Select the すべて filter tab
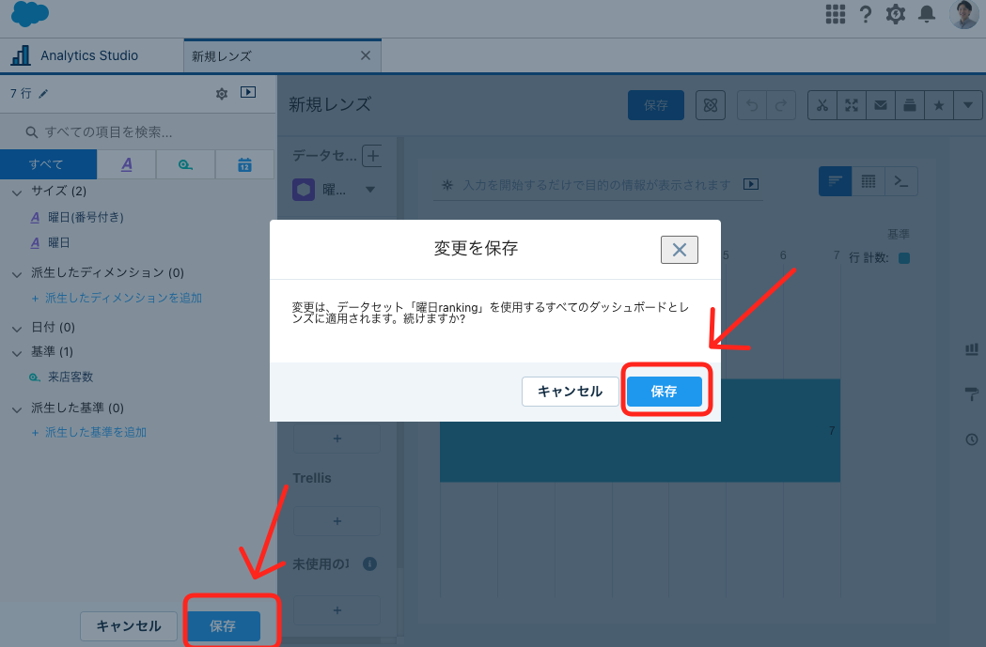The image size is (986, 647). tap(49, 164)
